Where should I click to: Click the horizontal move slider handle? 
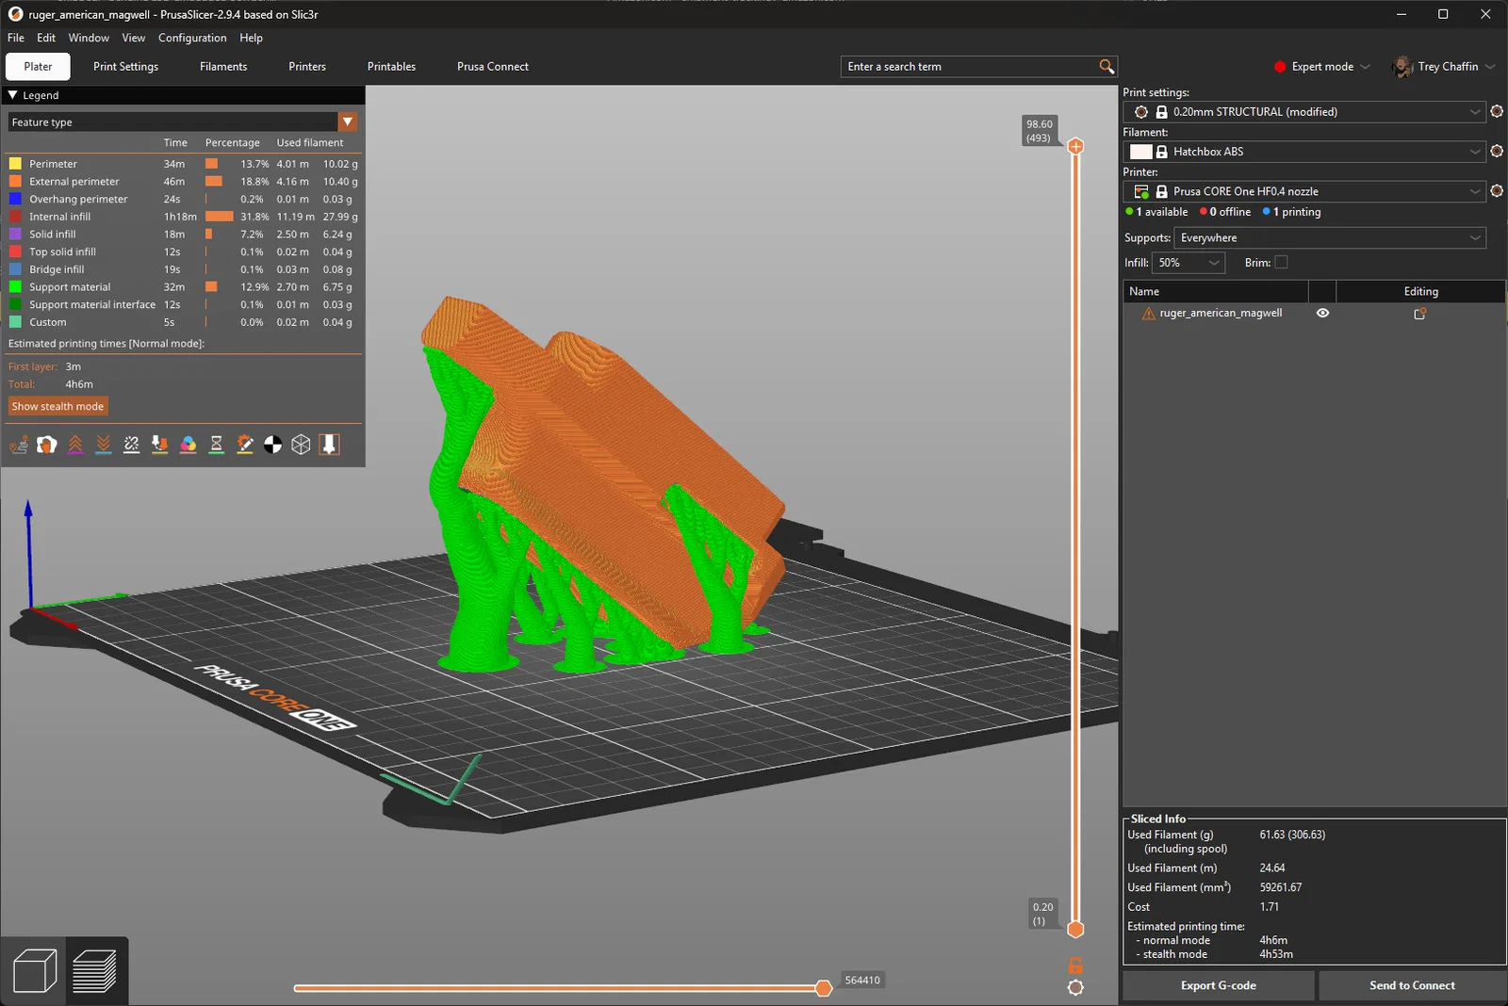pos(824,988)
